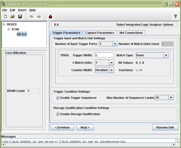Uncheck Enable Storage Qualification
This screenshot has height=148, width=181.
tap(58, 114)
